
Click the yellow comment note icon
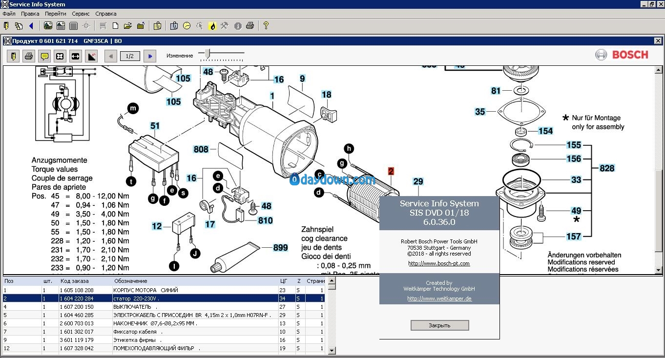(44, 56)
